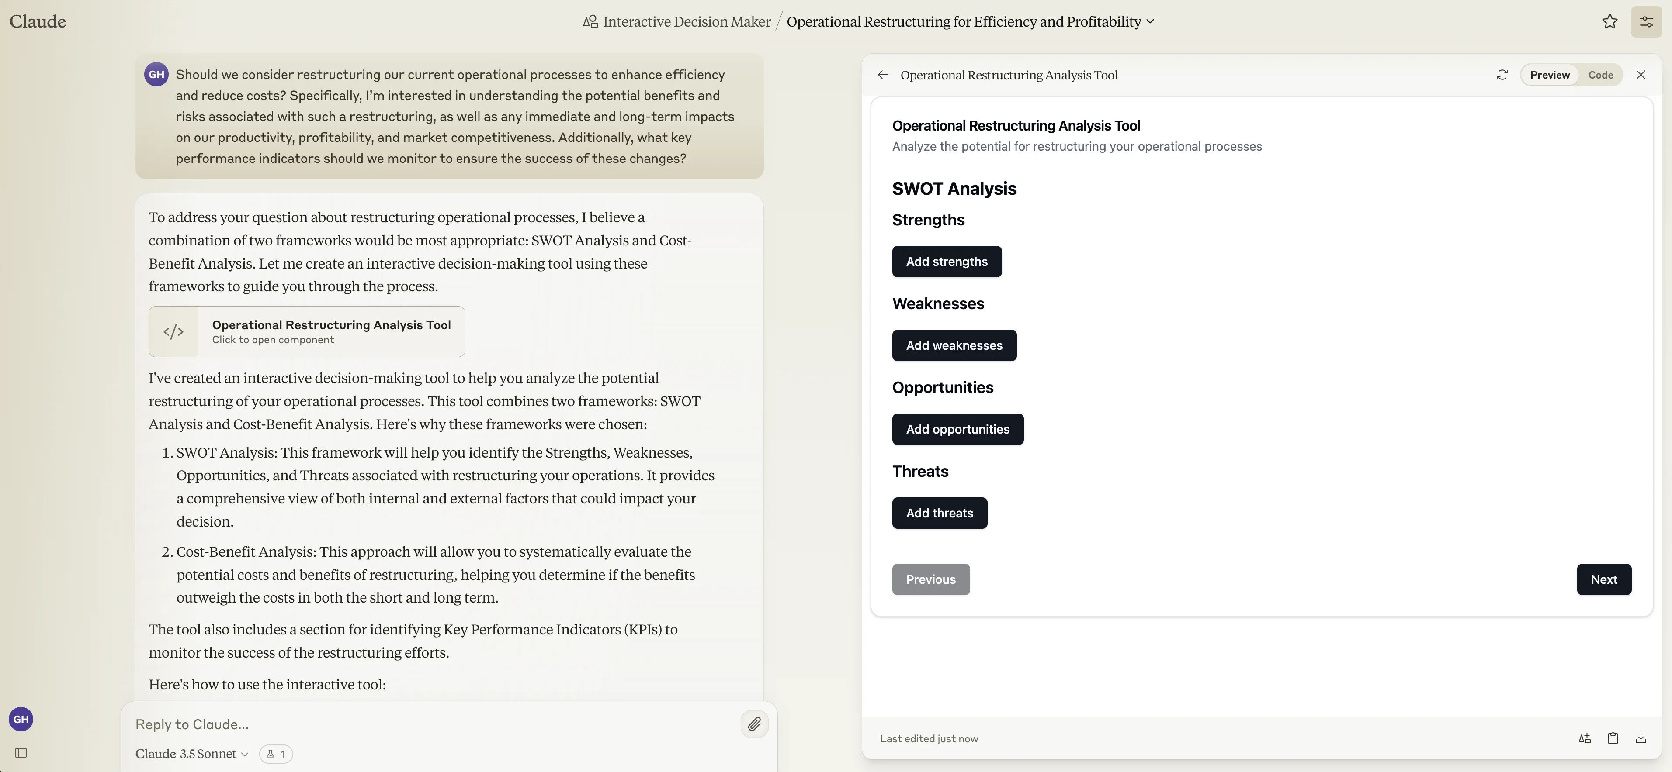Image resolution: width=1672 pixels, height=772 pixels.
Task: Open Claude home logo
Action: (38, 21)
